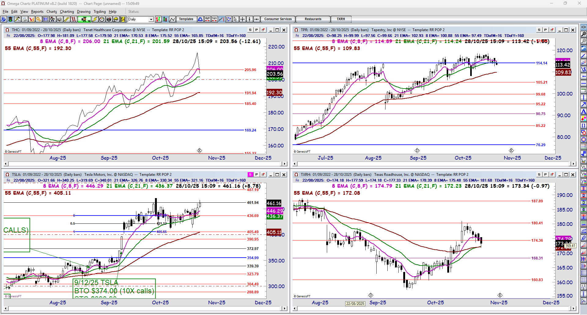Viewport: 587px width, 315px height.
Task: Toggle the highlighted S button on TSLA chart
Action: tap(250, 175)
